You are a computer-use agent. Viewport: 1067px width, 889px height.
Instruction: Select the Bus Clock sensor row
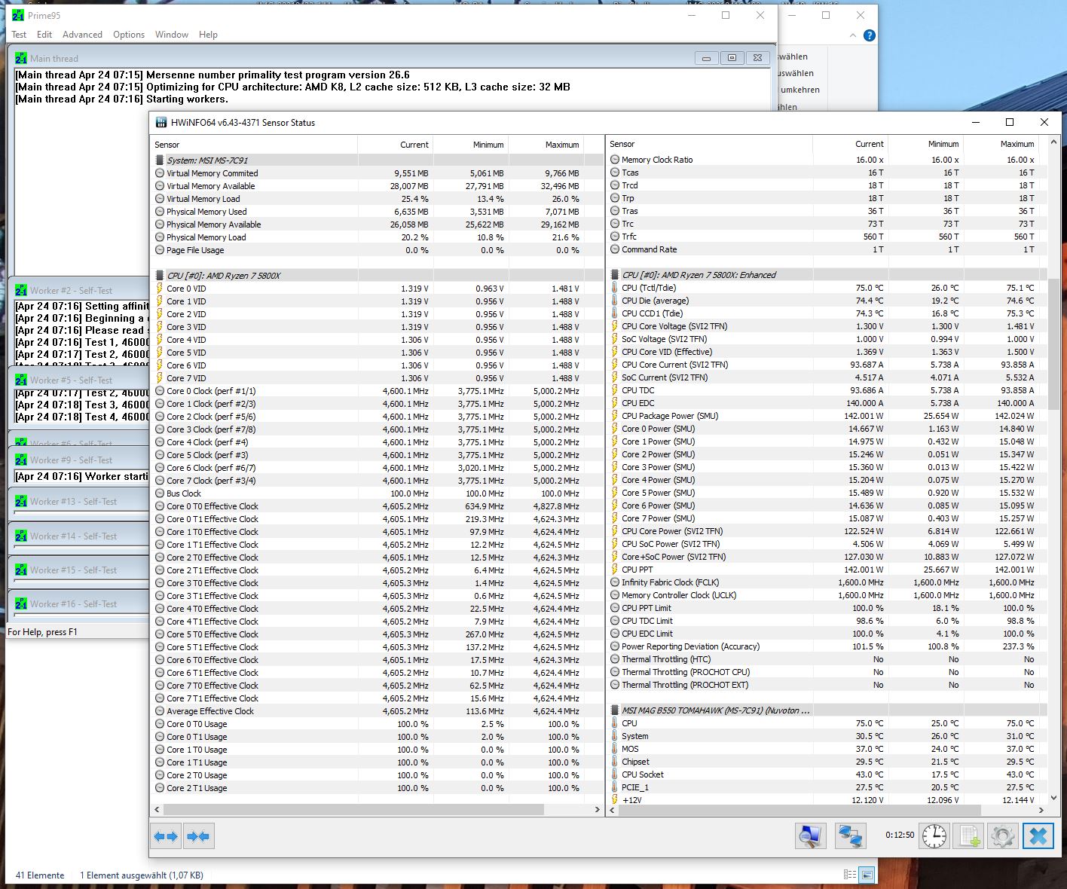[377, 493]
